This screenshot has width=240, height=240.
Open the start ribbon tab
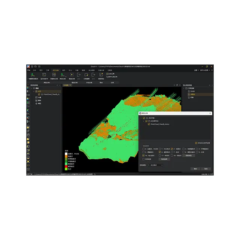click(28, 70)
